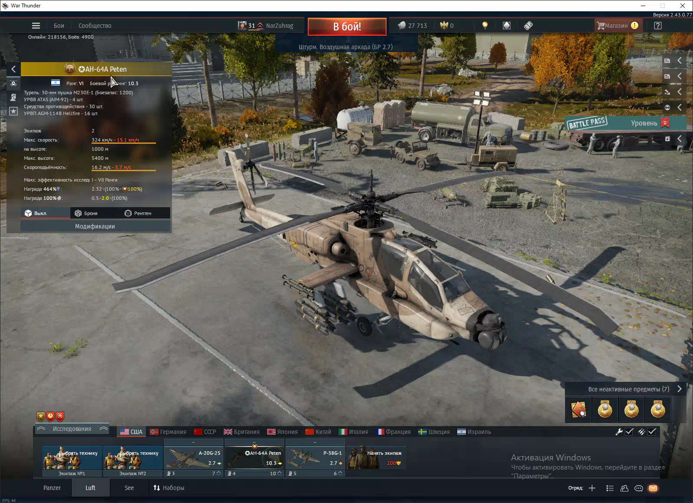This screenshot has width=693, height=503.
Task: Select СССР nation tab
Action: (205, 432)
